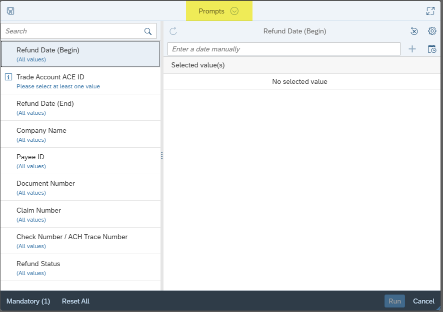Expand the Prompts dropdown chevron
This screenshot has width=443, height=312.
coord(234,11)
